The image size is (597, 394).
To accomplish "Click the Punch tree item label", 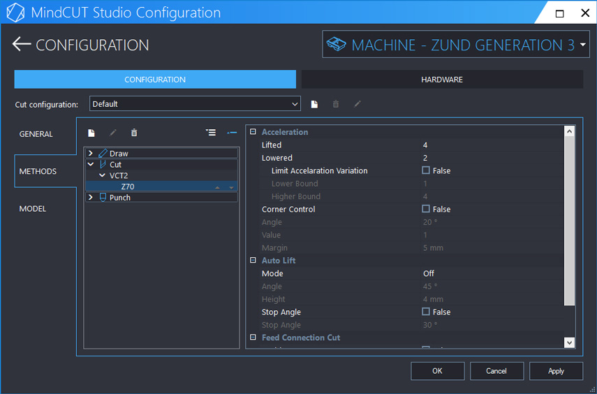I will coord(120,198).
